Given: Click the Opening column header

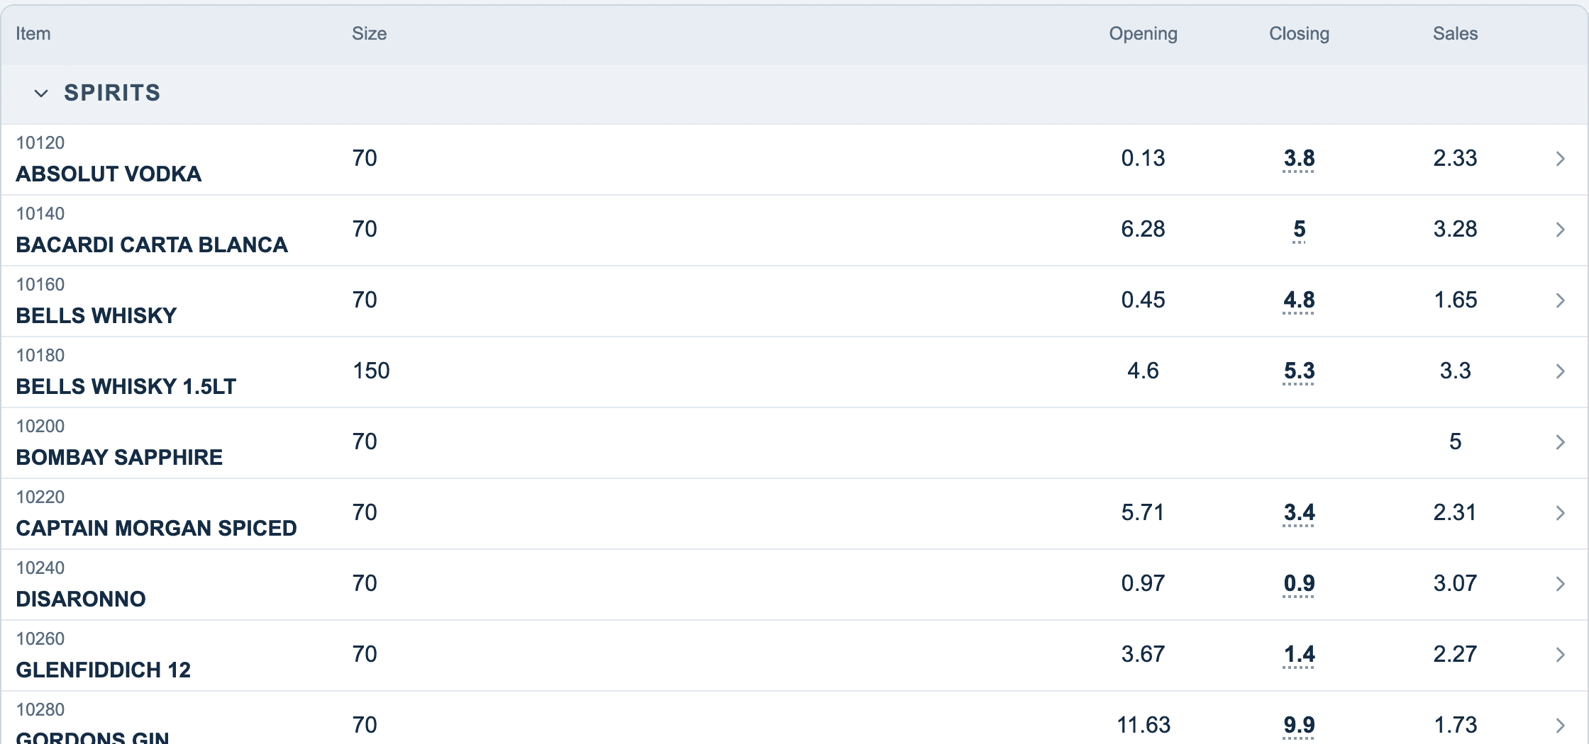Looking at the screenshot, I should (x=1143, y=33).
